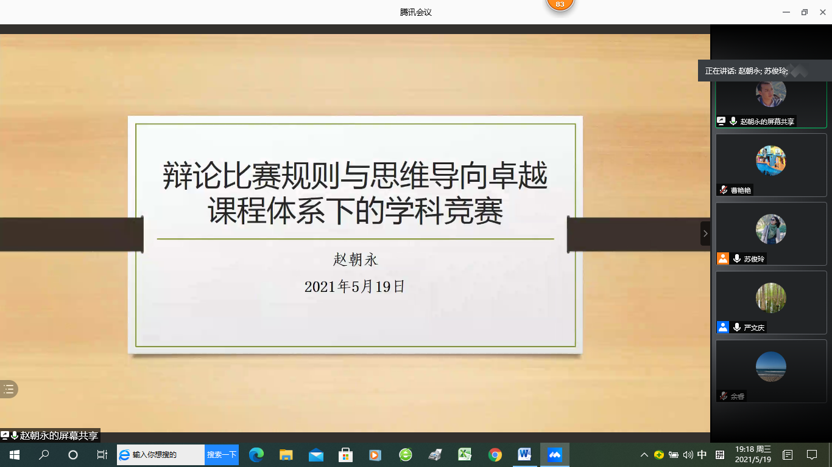Open Tencent Meeting from the taskbar

[554, 455]
